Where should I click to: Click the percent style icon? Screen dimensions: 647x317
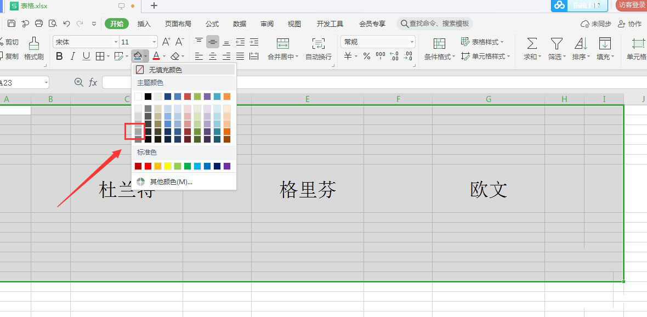coord(366,56)
